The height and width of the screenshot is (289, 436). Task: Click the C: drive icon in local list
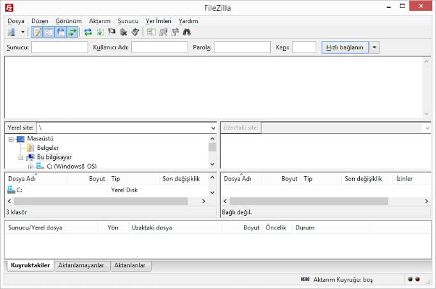click(x=11, y=190)
